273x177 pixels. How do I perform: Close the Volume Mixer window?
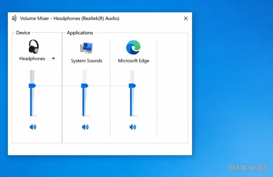[x=186, y=18]
